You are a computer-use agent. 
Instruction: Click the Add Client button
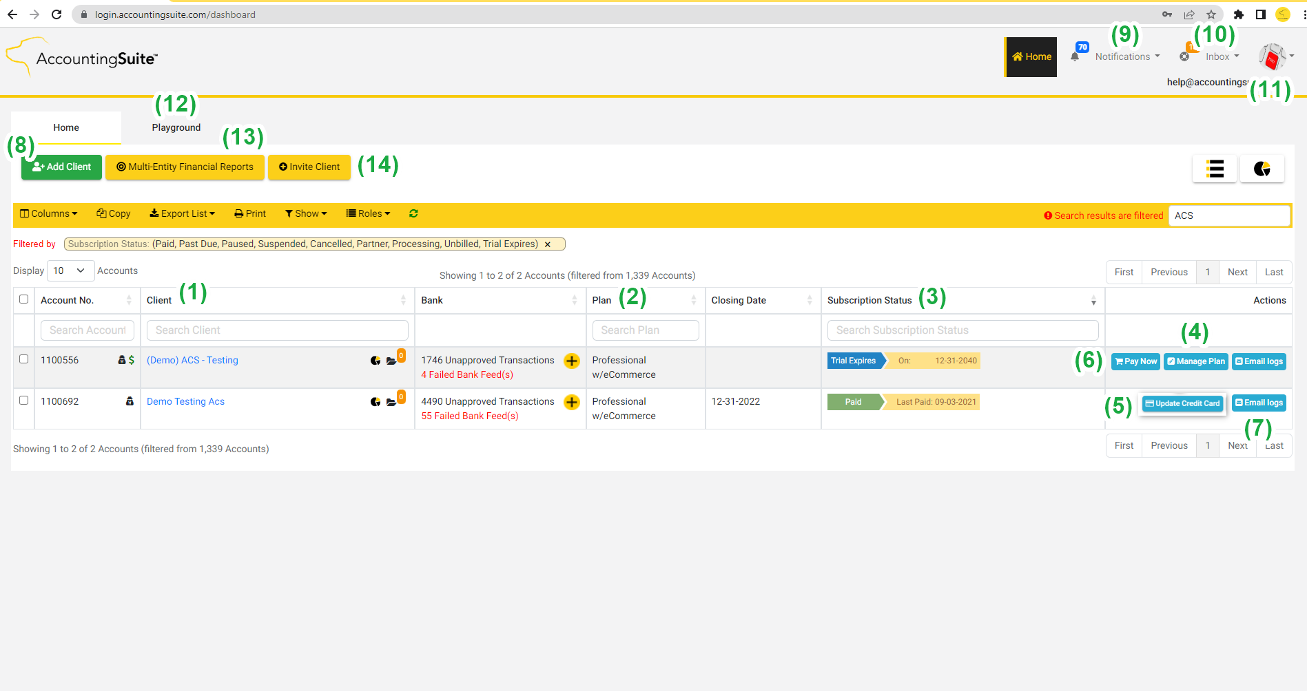point(61,167)
